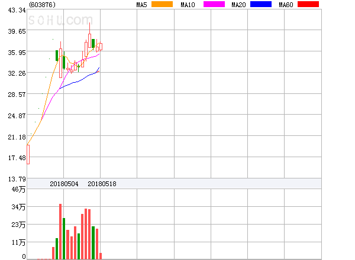Click the 46万 volume axis label
Screen dimensions: 355x260
[18, 189]
